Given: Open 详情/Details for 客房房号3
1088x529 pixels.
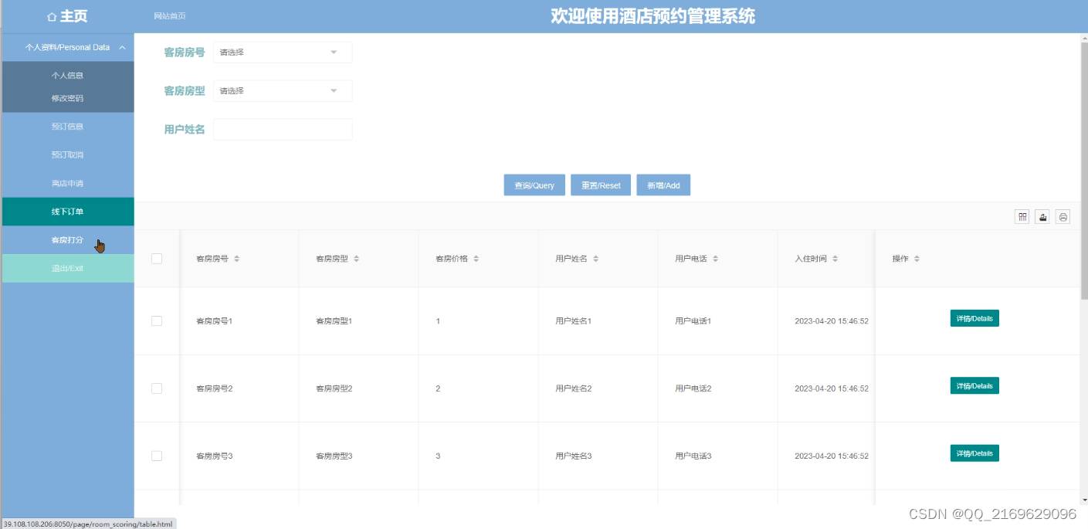Looking at the screenshot, I should 974,453.
